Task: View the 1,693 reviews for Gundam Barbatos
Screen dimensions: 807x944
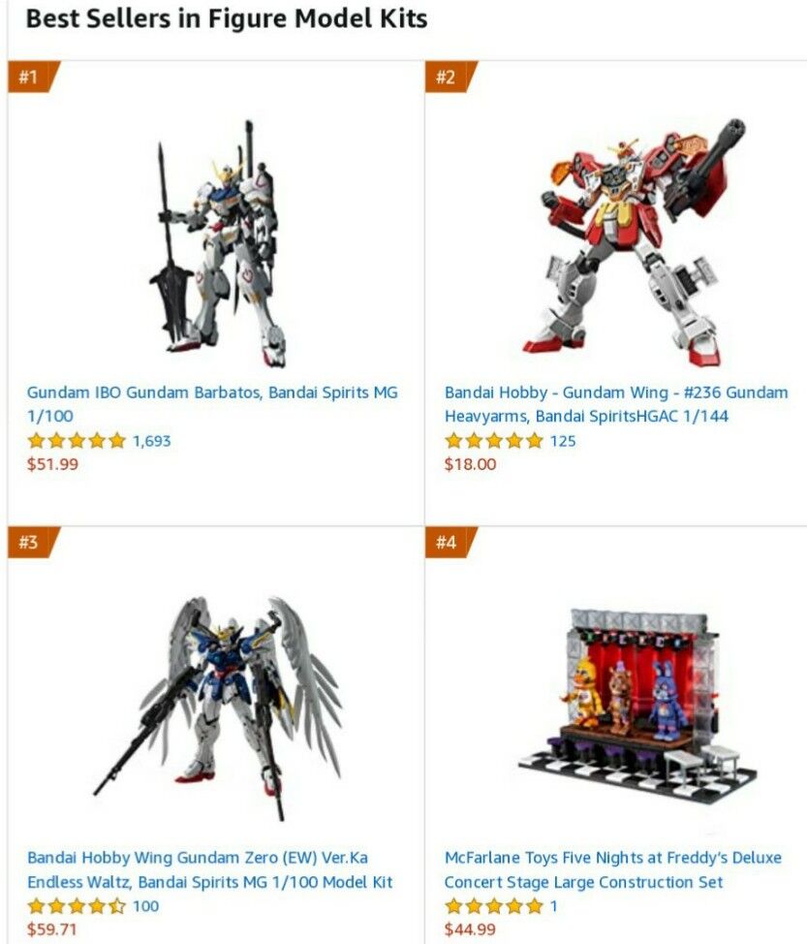Action: pyautogui.click(x=152, y=441)
